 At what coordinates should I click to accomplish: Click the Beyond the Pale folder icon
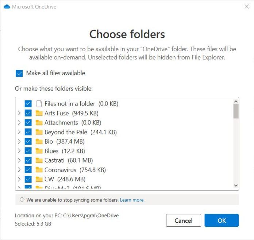pyautogui.click(x=39, y=132)
